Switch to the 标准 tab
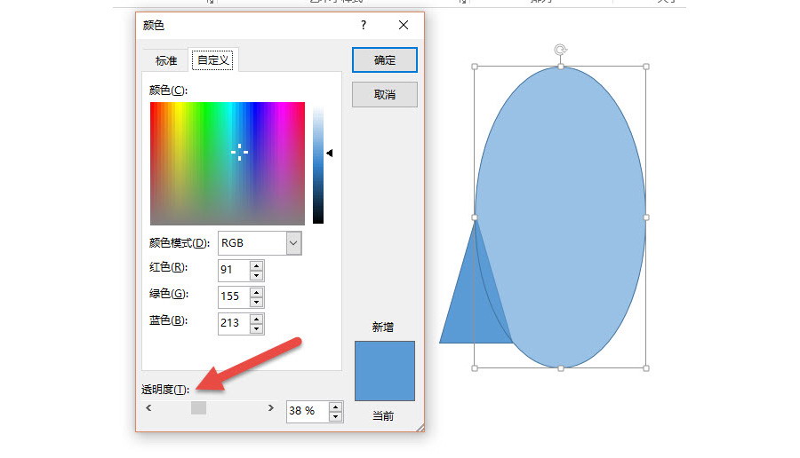This screenshot has height=458, width=800. pos(166,60)
